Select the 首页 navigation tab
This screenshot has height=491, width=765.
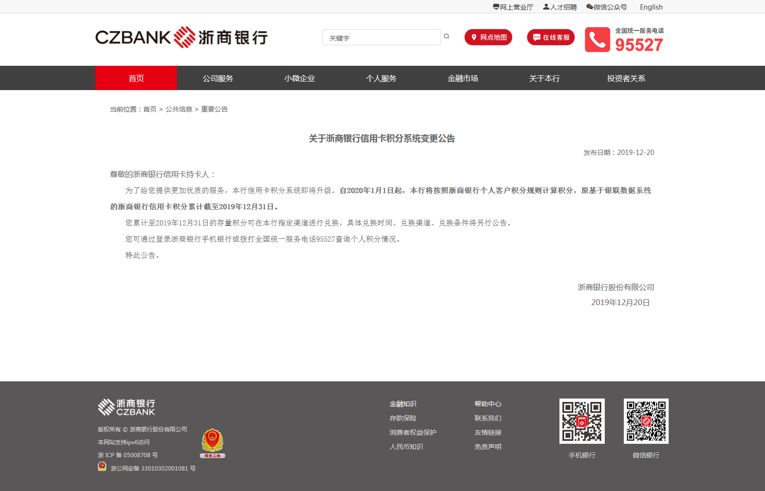136,78
